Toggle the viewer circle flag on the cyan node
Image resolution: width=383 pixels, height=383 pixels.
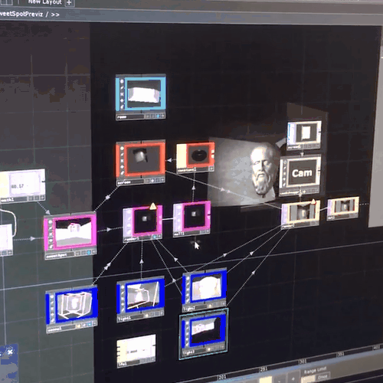(x=122, y=82)
